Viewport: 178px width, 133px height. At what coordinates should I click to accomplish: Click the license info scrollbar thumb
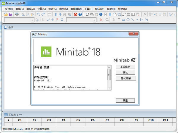coord(109,75)
